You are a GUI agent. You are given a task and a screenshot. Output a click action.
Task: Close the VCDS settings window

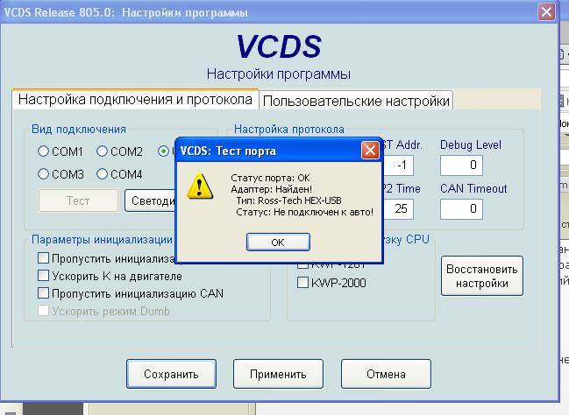pos(546,12)
